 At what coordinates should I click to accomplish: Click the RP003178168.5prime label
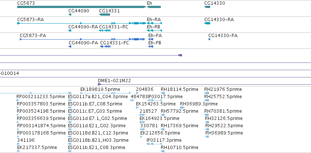[41, 133]
